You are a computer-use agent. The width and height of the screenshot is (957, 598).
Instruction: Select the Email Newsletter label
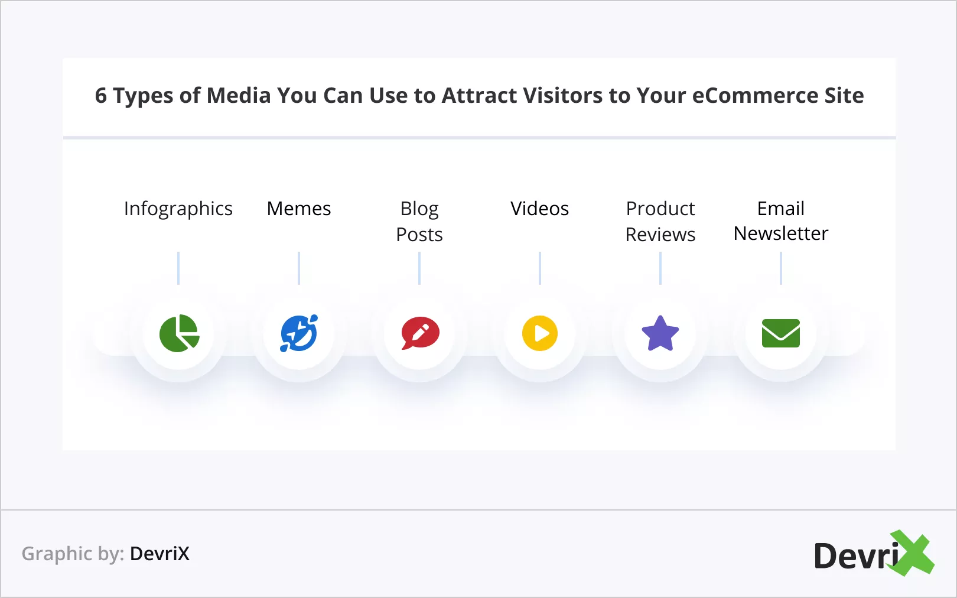[x=780, y=221]
